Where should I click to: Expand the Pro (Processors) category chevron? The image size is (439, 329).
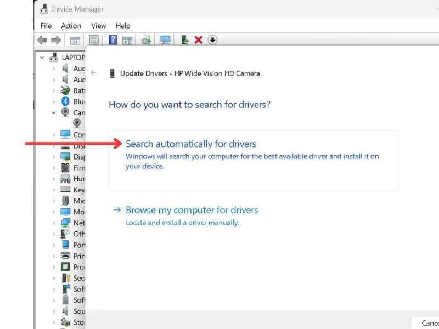[x=53, y=267]
